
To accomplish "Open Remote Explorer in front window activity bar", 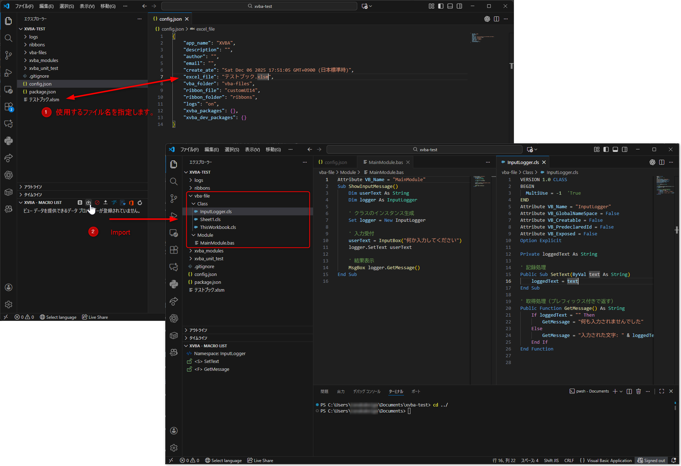I will click(x=174, y=233).
